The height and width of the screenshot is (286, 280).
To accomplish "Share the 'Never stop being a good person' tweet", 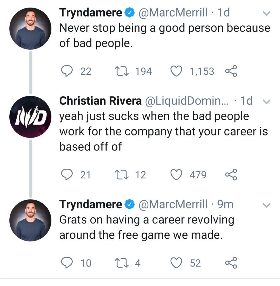I will (x=231, y=71).
